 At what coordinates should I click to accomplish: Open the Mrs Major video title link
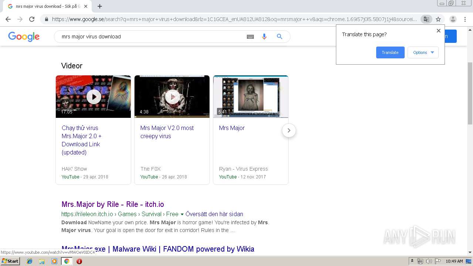[232, 128]
